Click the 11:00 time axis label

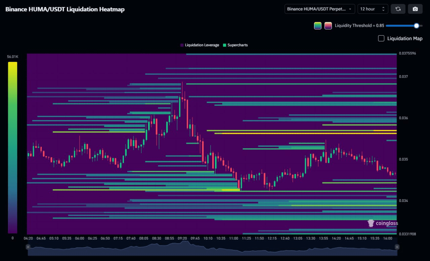coord(233,238)
